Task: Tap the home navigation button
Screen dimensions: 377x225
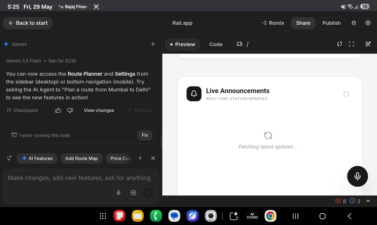Action: click(322, 216)
